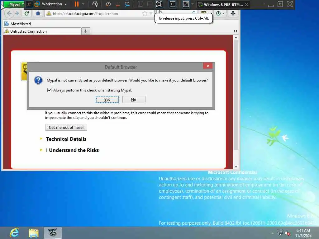Expand the Technical Details section
The image size is (319, 239).
(66, 139)
